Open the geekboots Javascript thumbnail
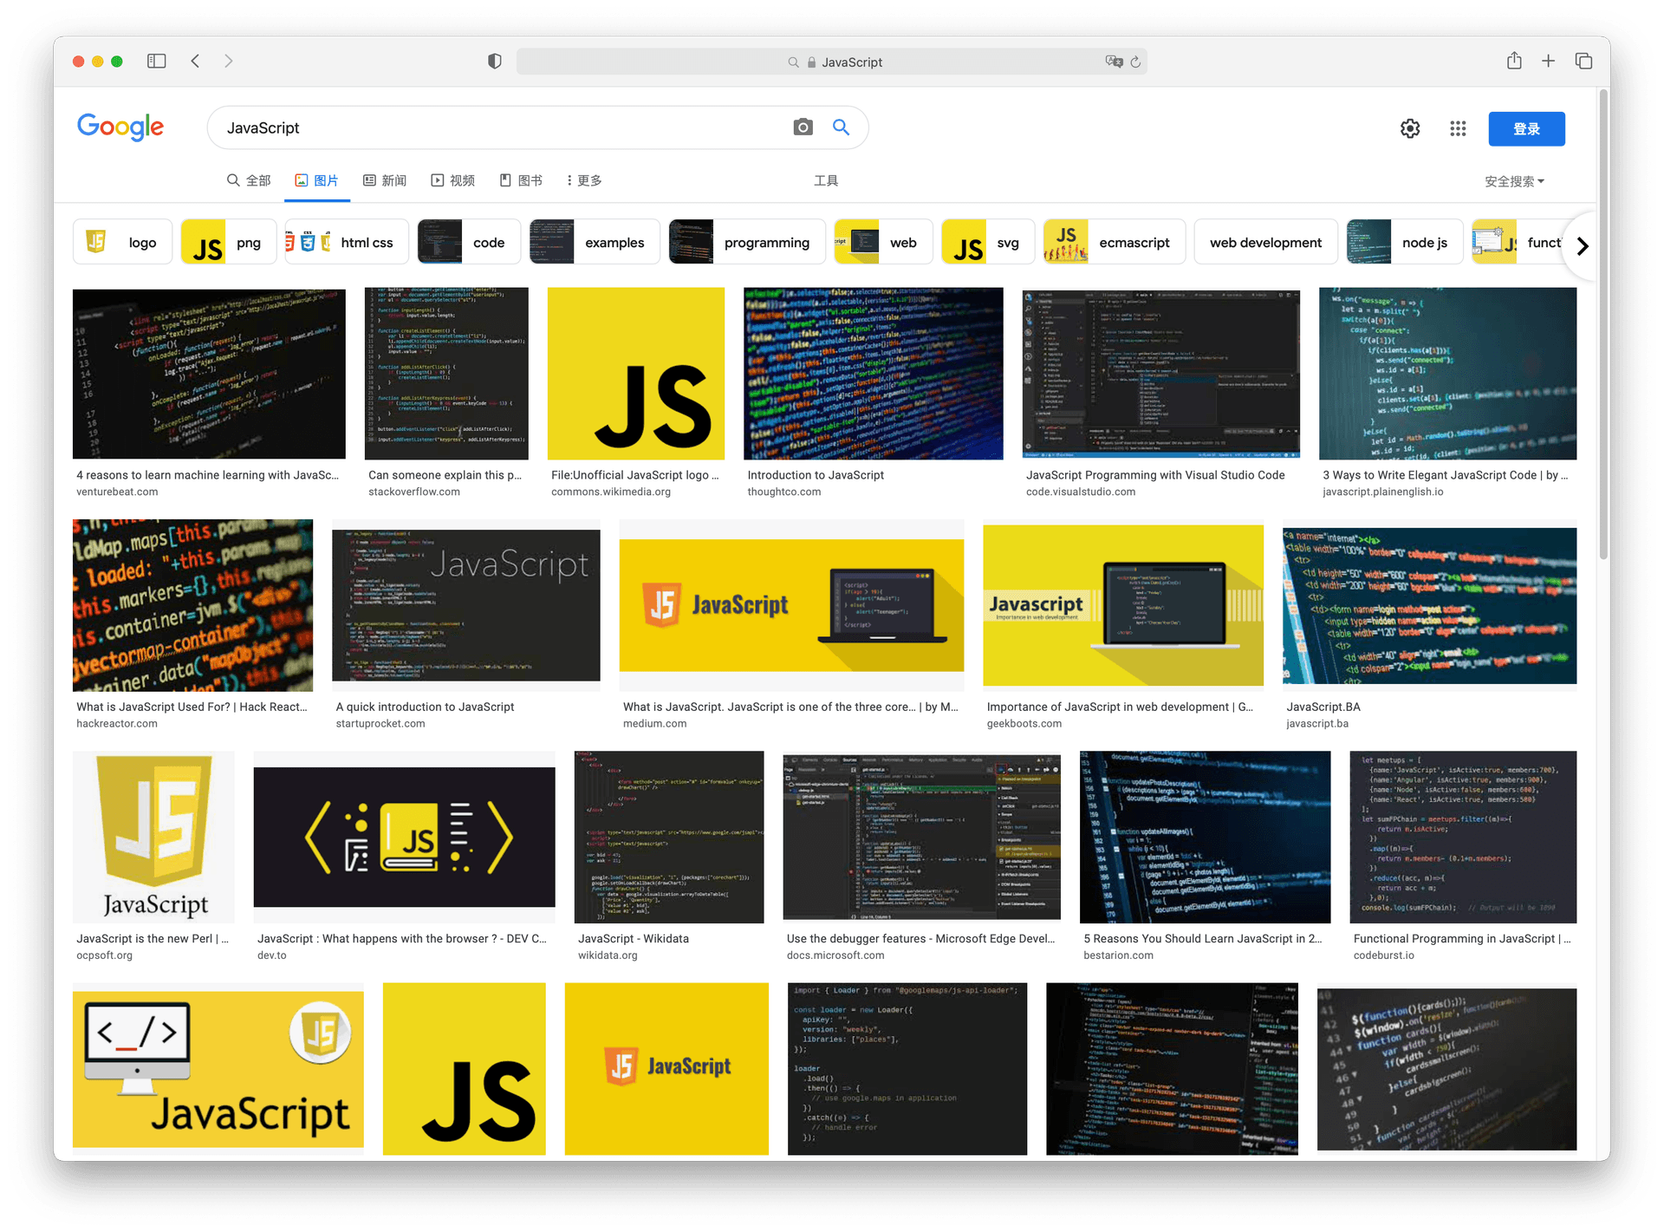The image size is (1664, 1232). [1123, 605]
